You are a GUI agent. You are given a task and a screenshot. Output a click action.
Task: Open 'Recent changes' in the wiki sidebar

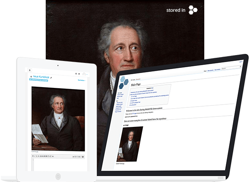[121, 95]
